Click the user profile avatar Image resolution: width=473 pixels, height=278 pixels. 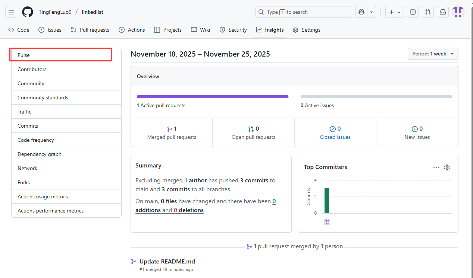point(458,12)
